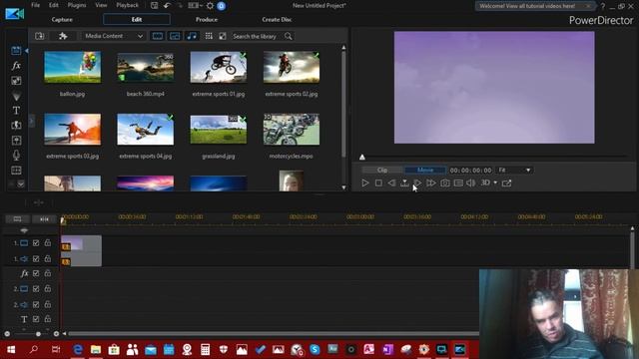Image resolution: width=639 pixels, height=359 pixels.
Task: Switch to the Create Disc tab
Action: point(277,20)
